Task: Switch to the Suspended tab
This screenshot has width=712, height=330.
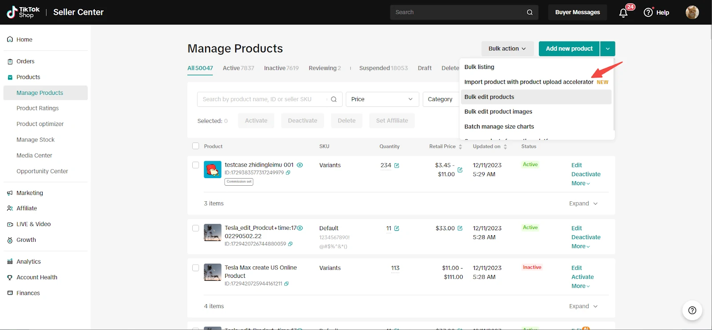Action: [x=383, y=68]
